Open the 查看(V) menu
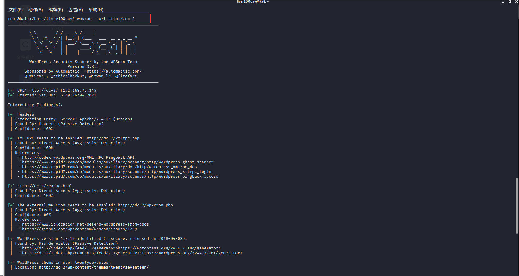Image resolution: width=519 pixels, height=276 pixels. [75, 10]
